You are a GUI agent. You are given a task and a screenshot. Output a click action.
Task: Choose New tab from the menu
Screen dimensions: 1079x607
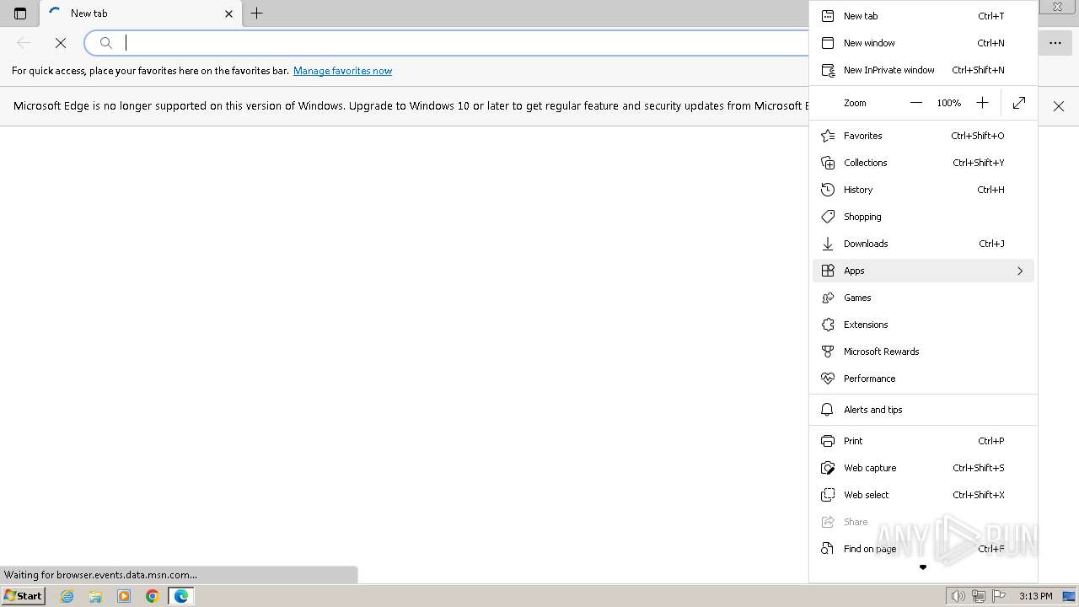coord(923,16)
